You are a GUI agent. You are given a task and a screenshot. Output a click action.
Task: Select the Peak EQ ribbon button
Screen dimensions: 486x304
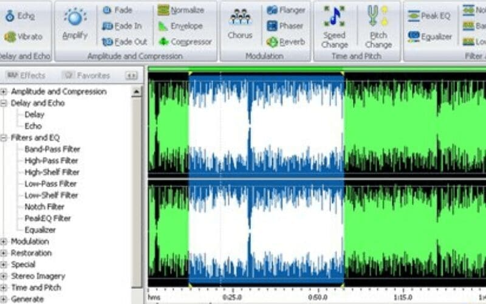coord(430,16)
